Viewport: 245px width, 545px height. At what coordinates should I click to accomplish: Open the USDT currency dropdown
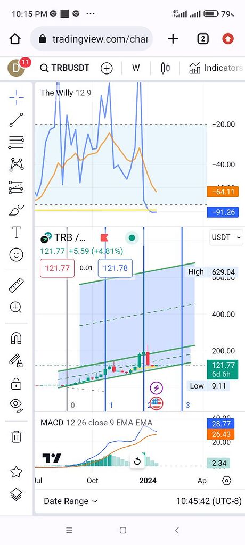pos(226,237)
